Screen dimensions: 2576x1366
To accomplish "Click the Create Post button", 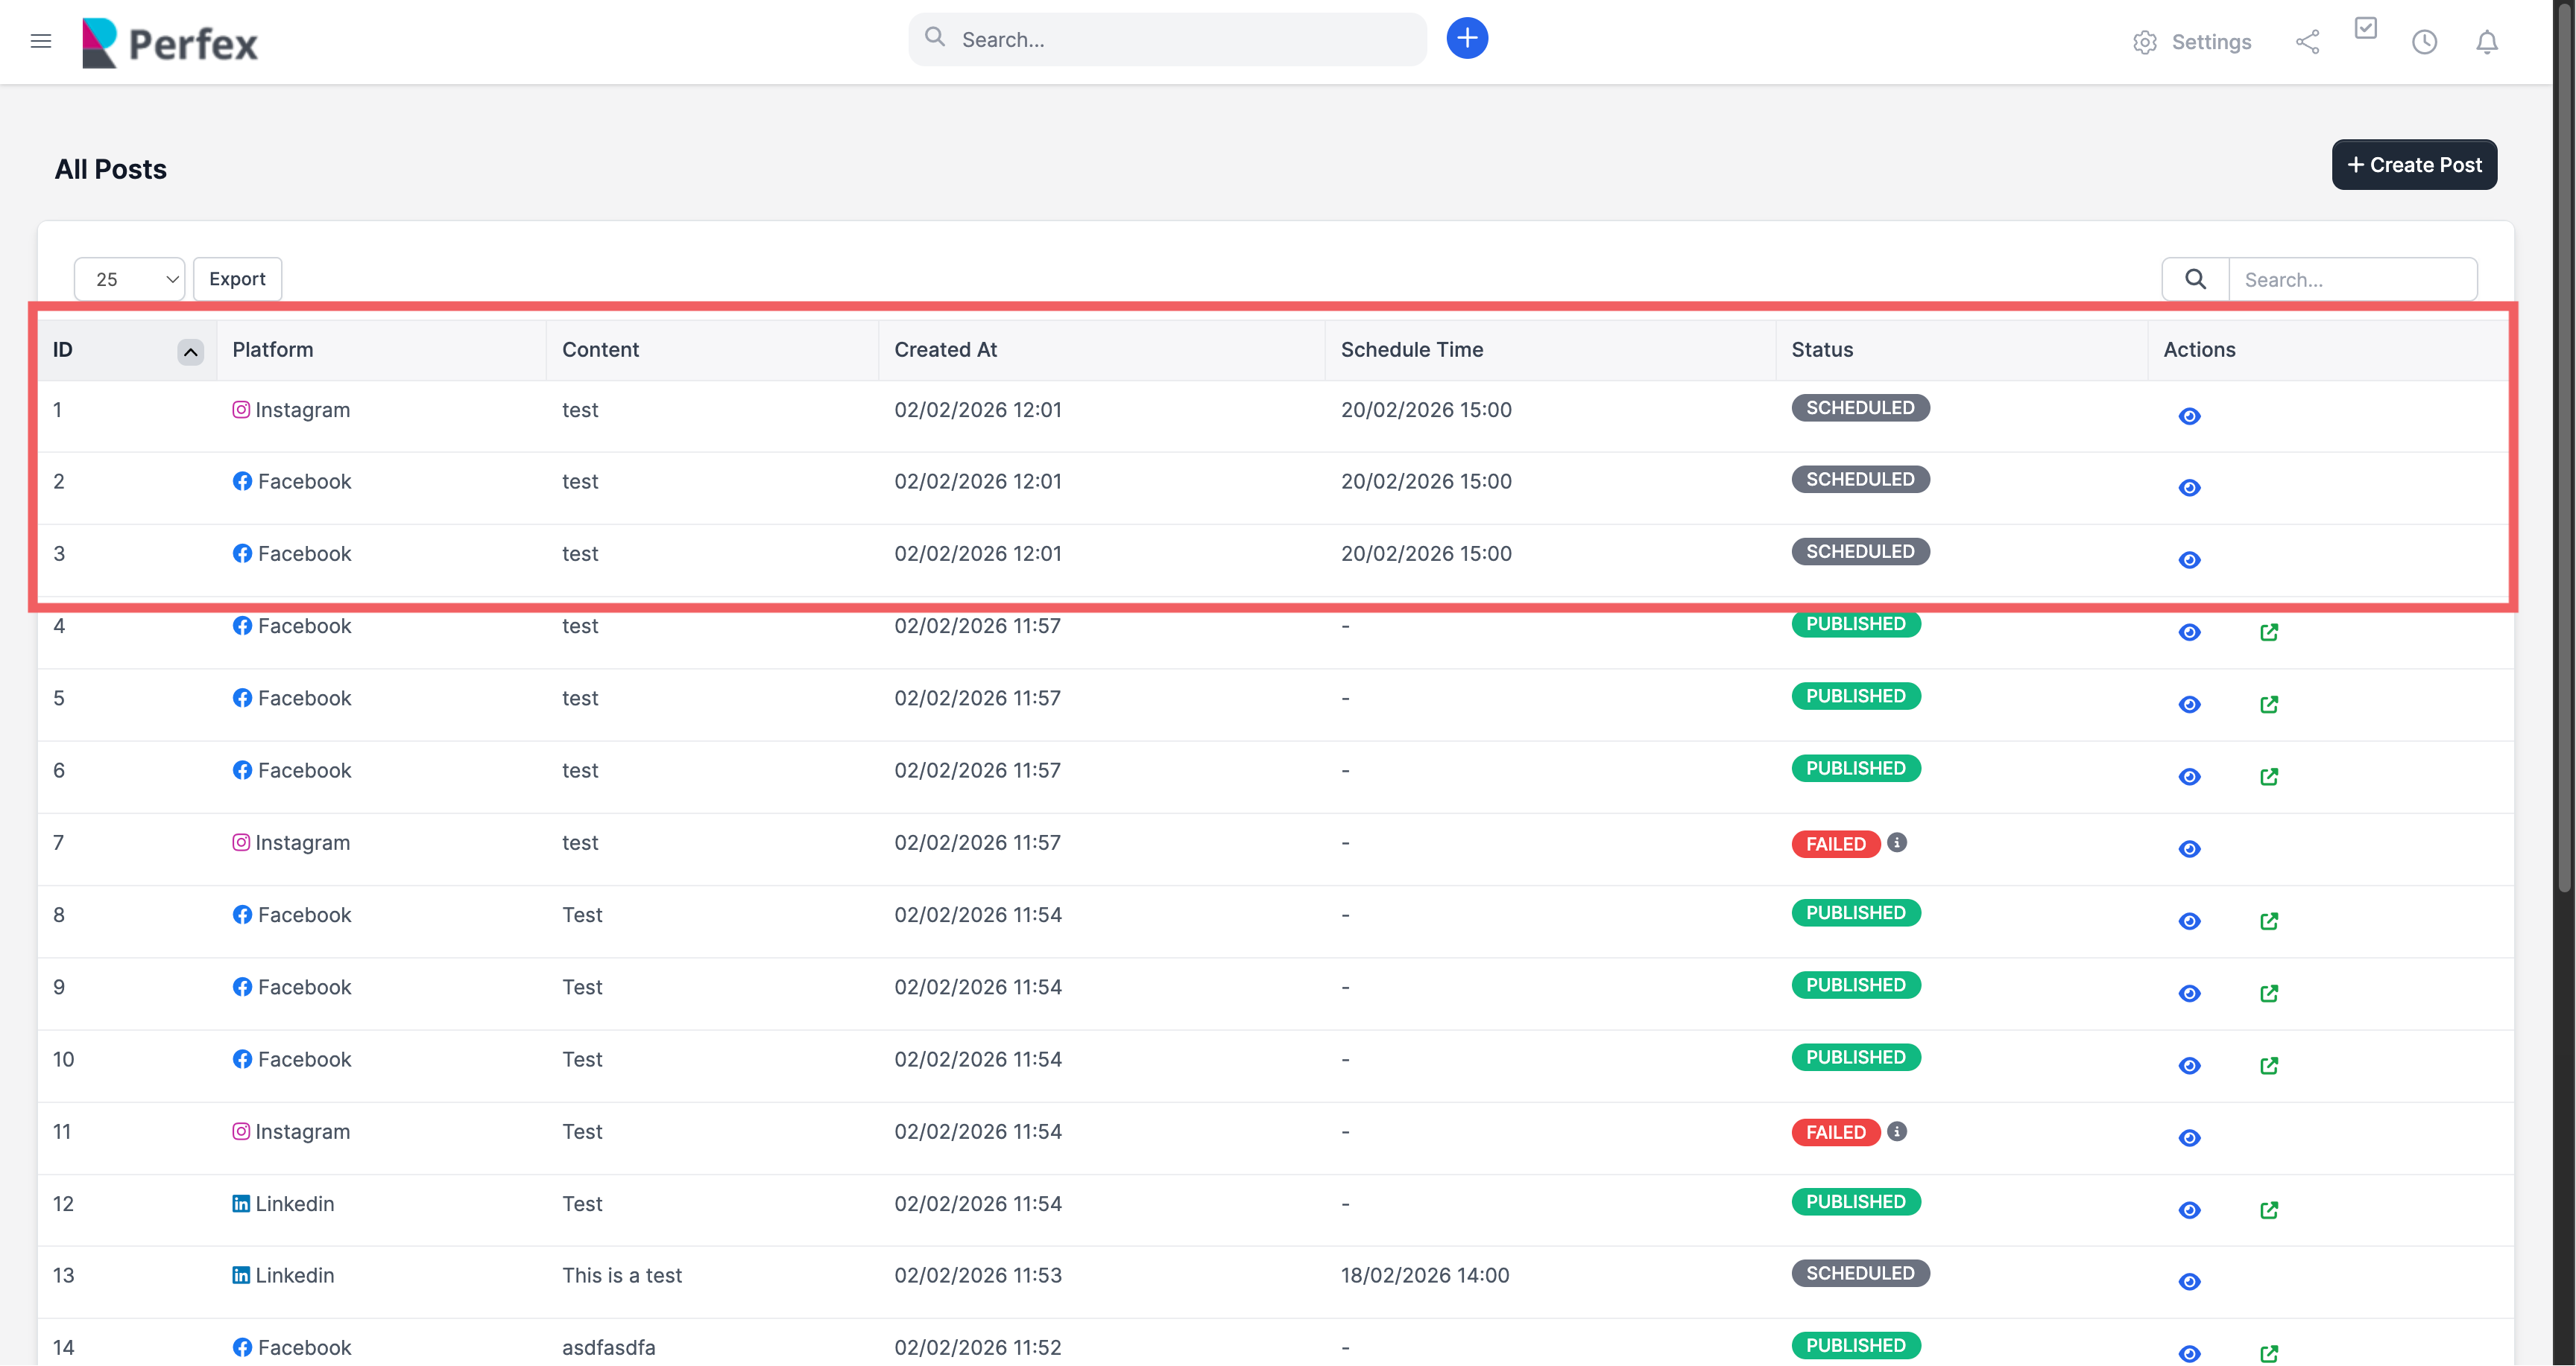I will (2414, 165).
